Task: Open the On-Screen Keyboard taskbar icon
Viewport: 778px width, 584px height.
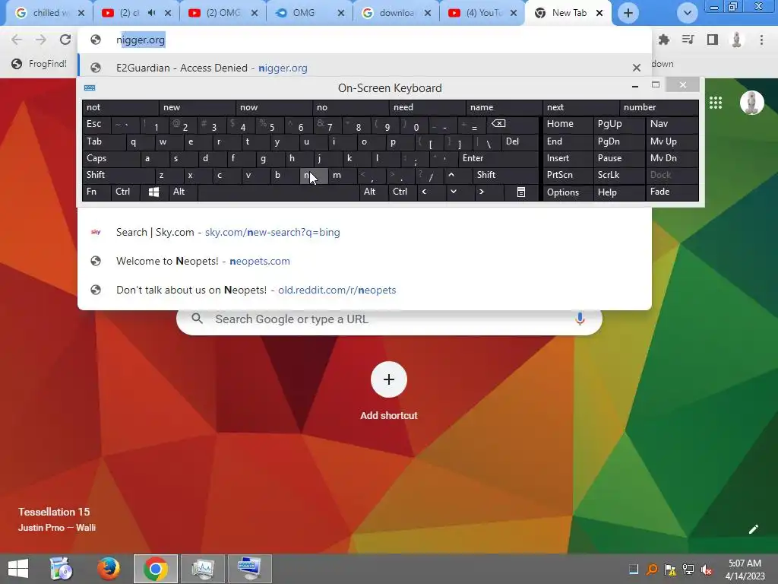Action: click(x=249, y=569)
